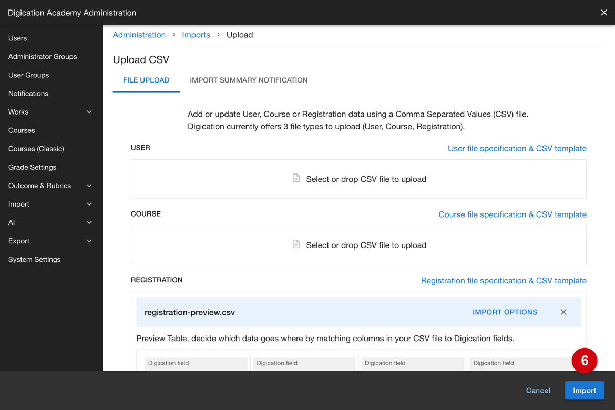Open the first Digication field dropdown
Viewport: 615px width, 410px height.
point(196,363)
